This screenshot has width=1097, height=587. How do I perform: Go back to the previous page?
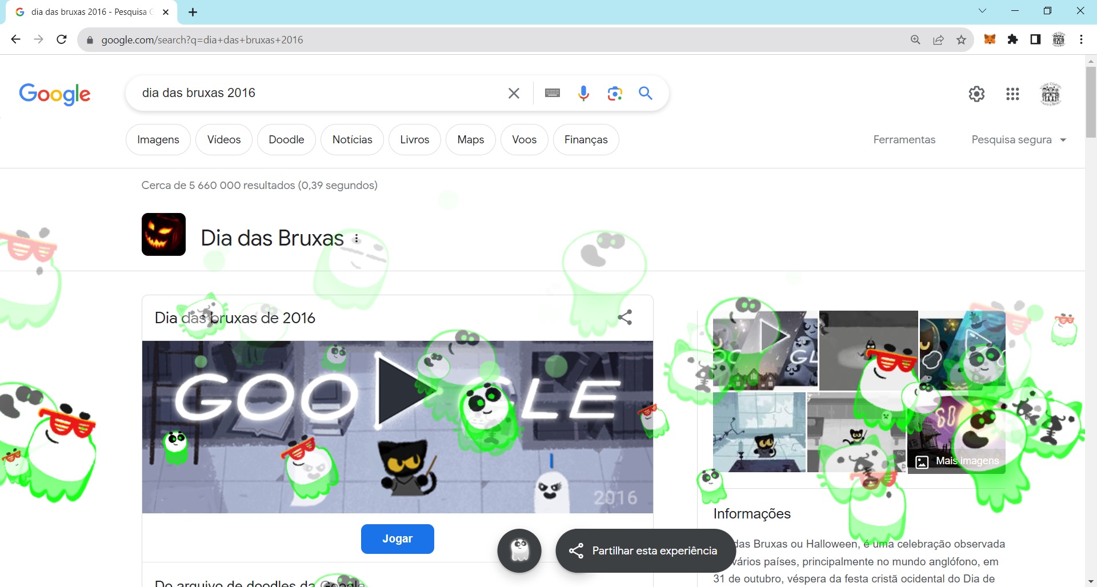coord(16,39)
